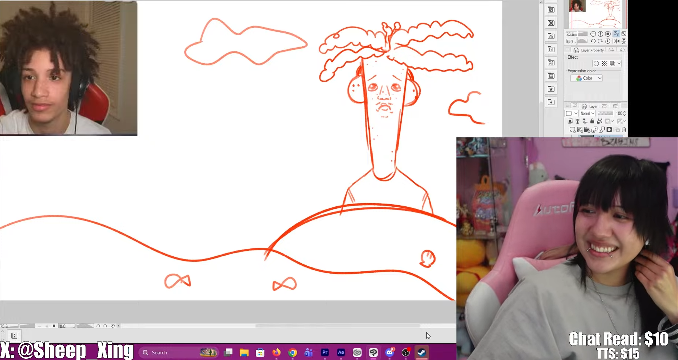
Task: Open the download material folder icon
Action: [x=551, y=102]
